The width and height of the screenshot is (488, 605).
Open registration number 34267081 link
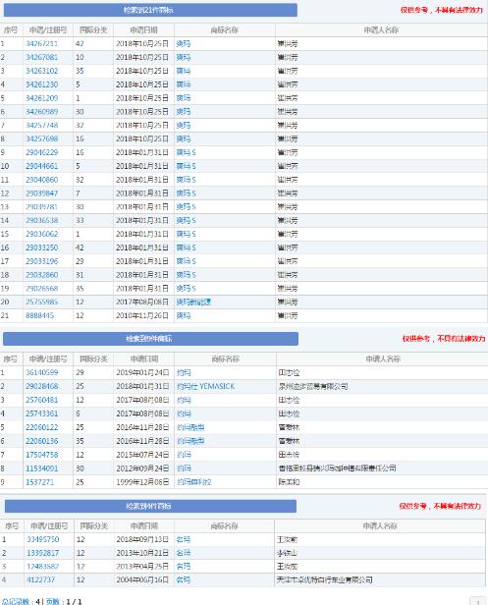coord(41,57)
